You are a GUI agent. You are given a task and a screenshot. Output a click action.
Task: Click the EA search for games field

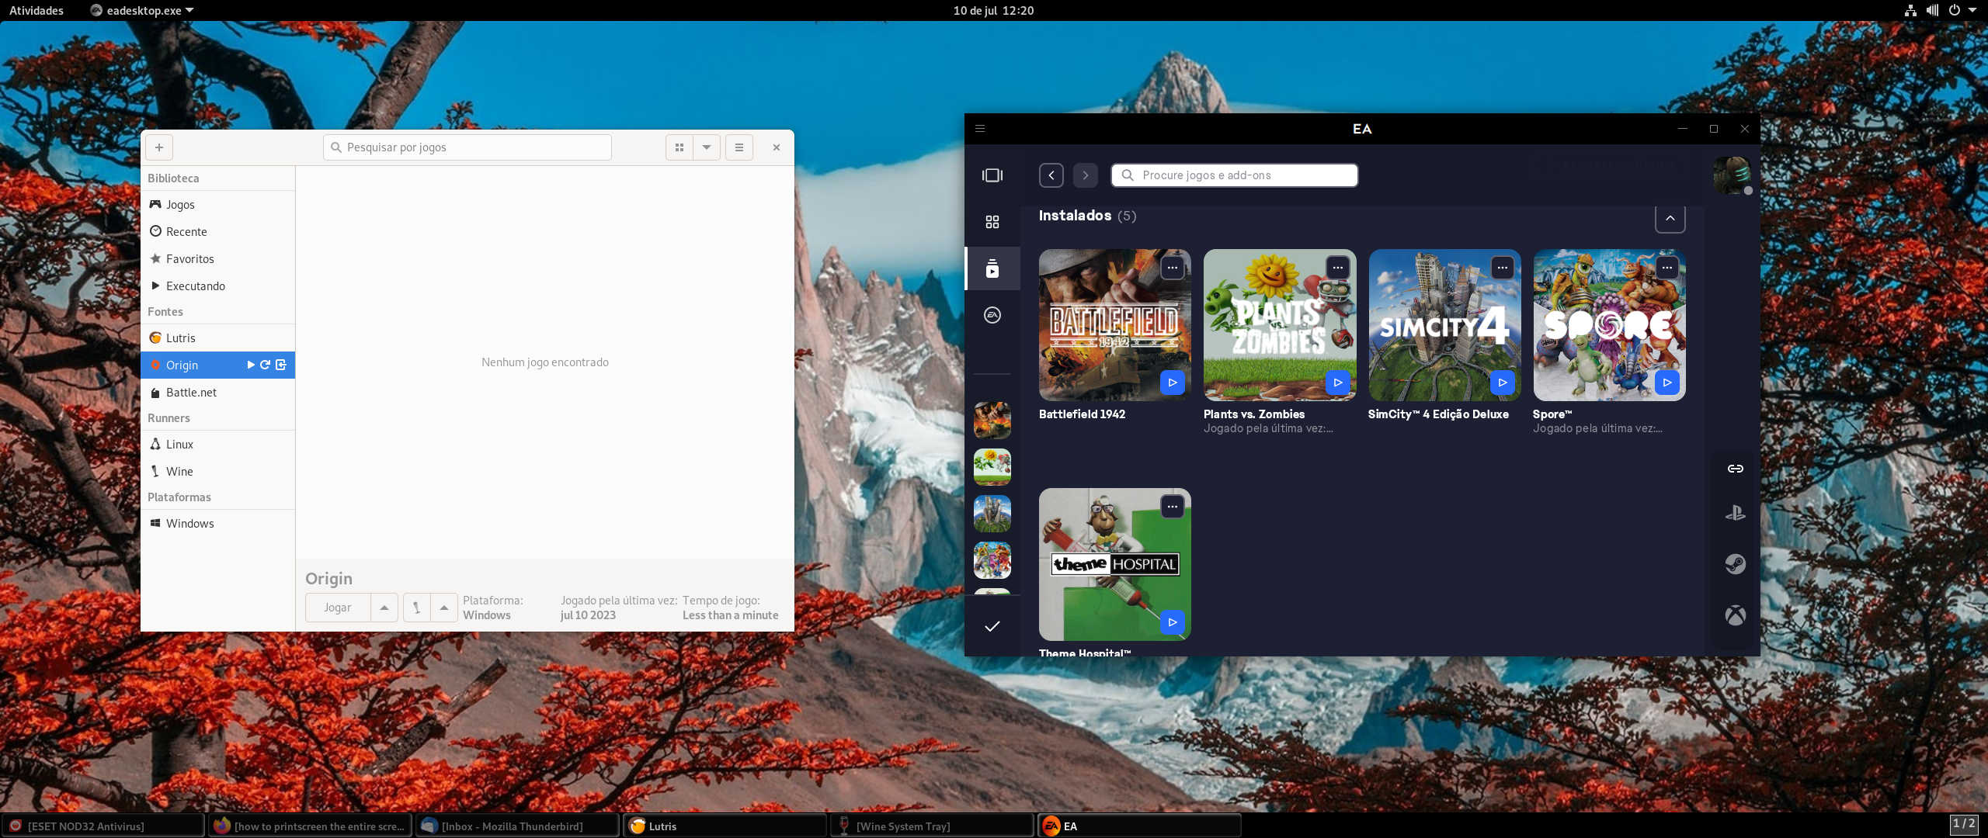[x=1235, y=175]
